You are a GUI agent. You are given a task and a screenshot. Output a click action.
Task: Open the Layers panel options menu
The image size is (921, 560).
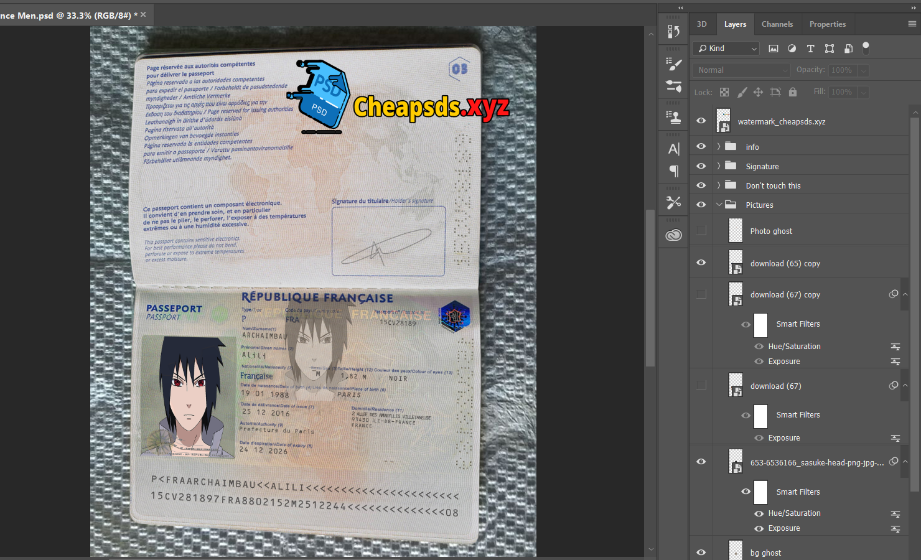pos(912,24)
